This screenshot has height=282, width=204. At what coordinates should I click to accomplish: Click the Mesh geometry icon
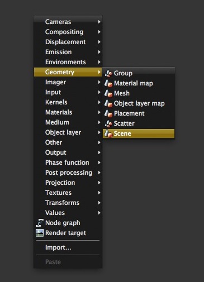[x=108, y=93]
